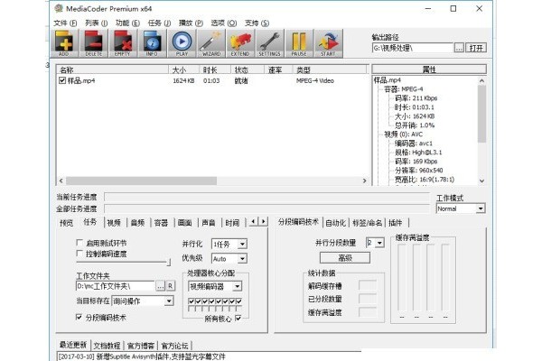542x361 pixels.
Task: Open the 当目标存在 询问操作 dropdown
Action: click(143, 301)
